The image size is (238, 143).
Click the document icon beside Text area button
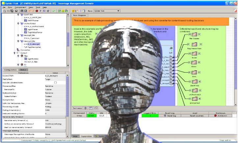coord(86,108)
